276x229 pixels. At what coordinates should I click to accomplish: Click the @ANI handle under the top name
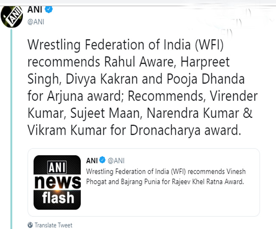[x=35, y=22]
